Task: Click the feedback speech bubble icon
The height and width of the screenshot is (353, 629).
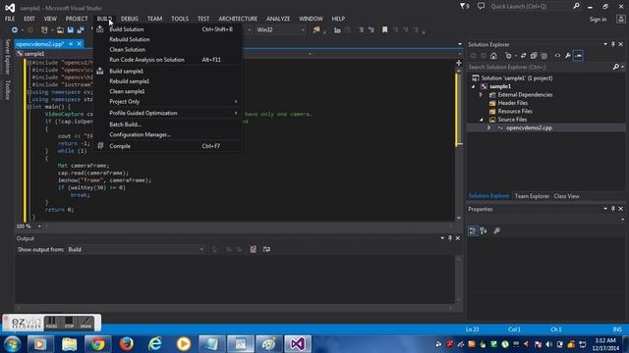Action: [x=481, y=7]
